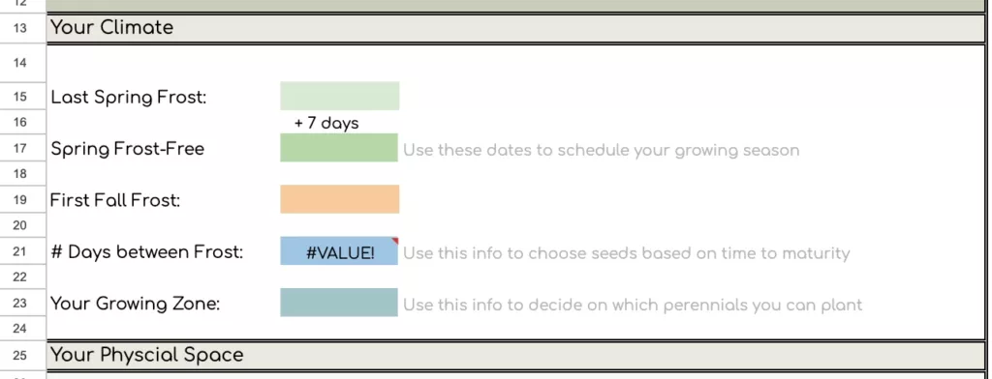Screen dimensions: 992x379
Task: Select the Your Growing Zone teal cell
Action: [x=339, y=303]
